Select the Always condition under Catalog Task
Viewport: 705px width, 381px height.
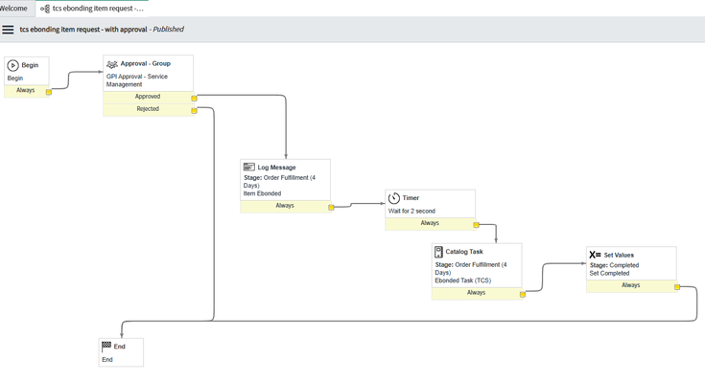(x=477, y=293)
